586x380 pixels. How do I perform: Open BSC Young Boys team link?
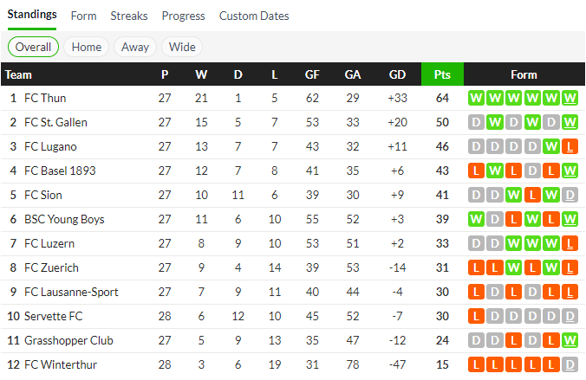click(x=63, y=219)
